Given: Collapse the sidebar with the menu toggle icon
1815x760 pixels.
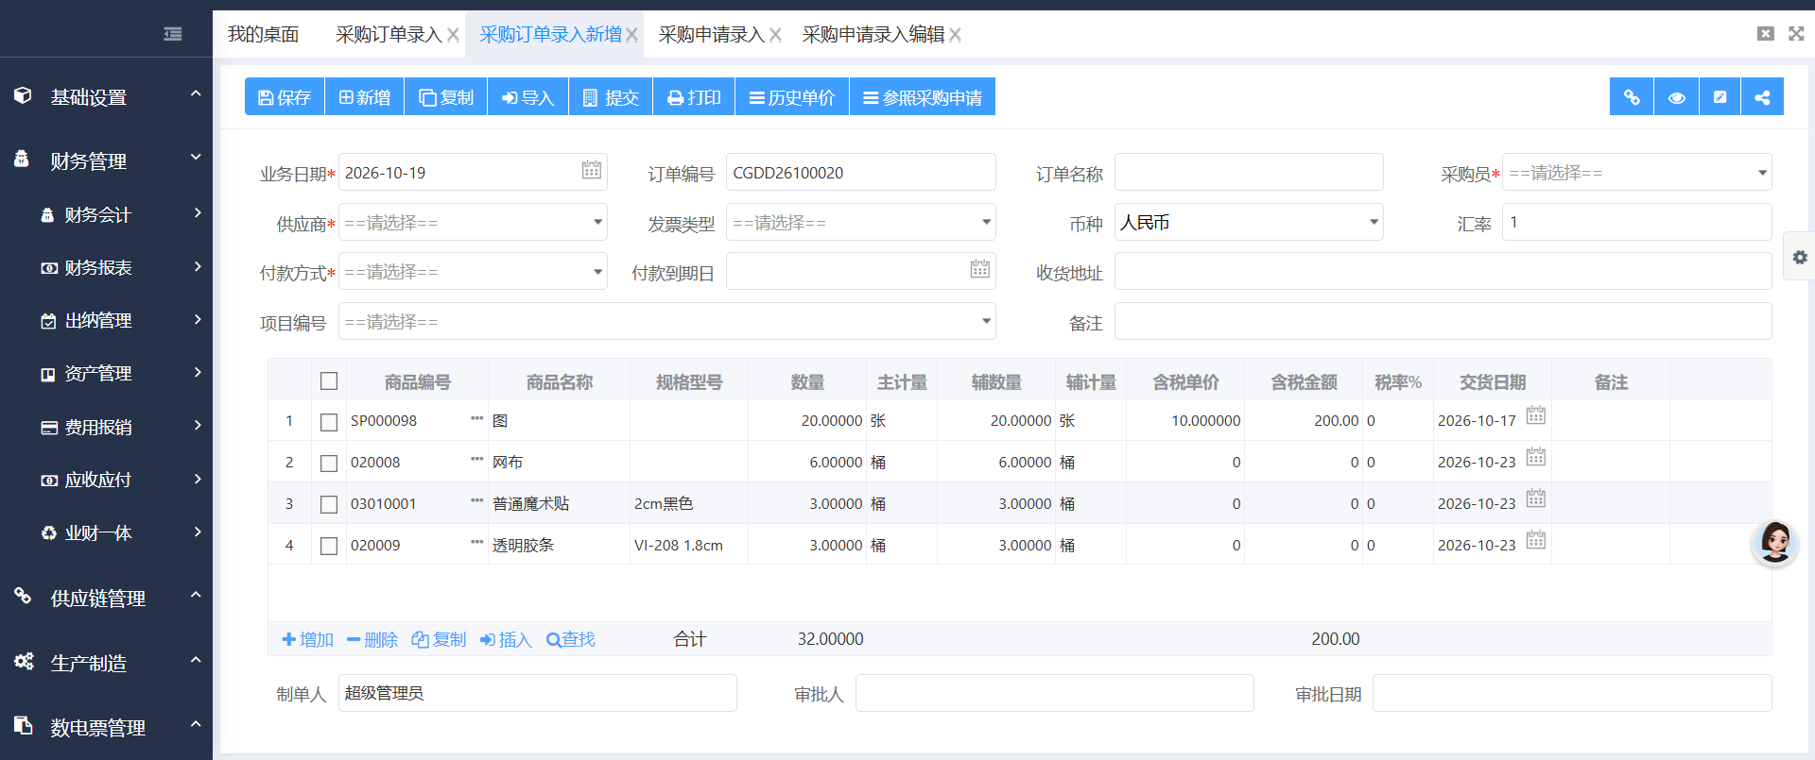Looking at the screenshot, I should pos(173,34).
